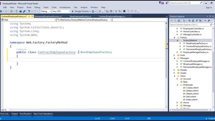
Task: Expand the Models folder
Action: 174,70
